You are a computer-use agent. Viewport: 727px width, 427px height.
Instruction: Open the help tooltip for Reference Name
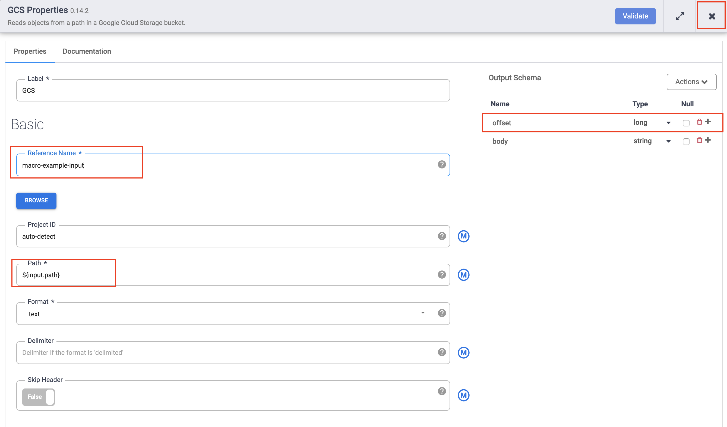point(441,165)
